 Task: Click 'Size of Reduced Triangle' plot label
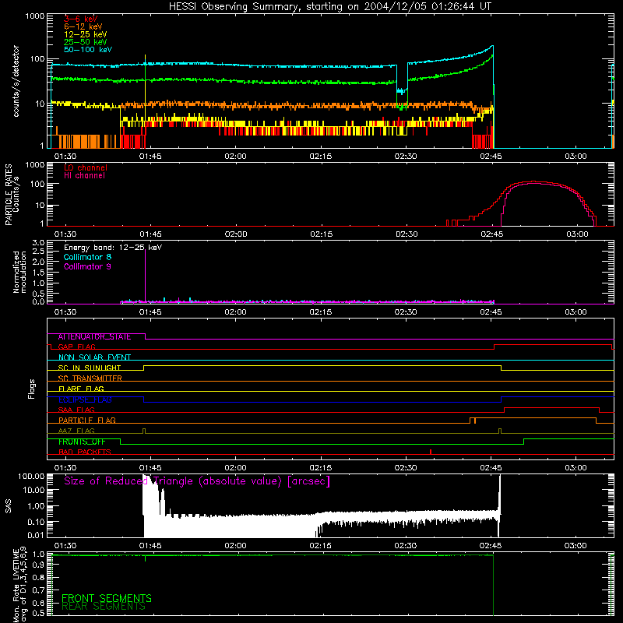pos(197,481)
